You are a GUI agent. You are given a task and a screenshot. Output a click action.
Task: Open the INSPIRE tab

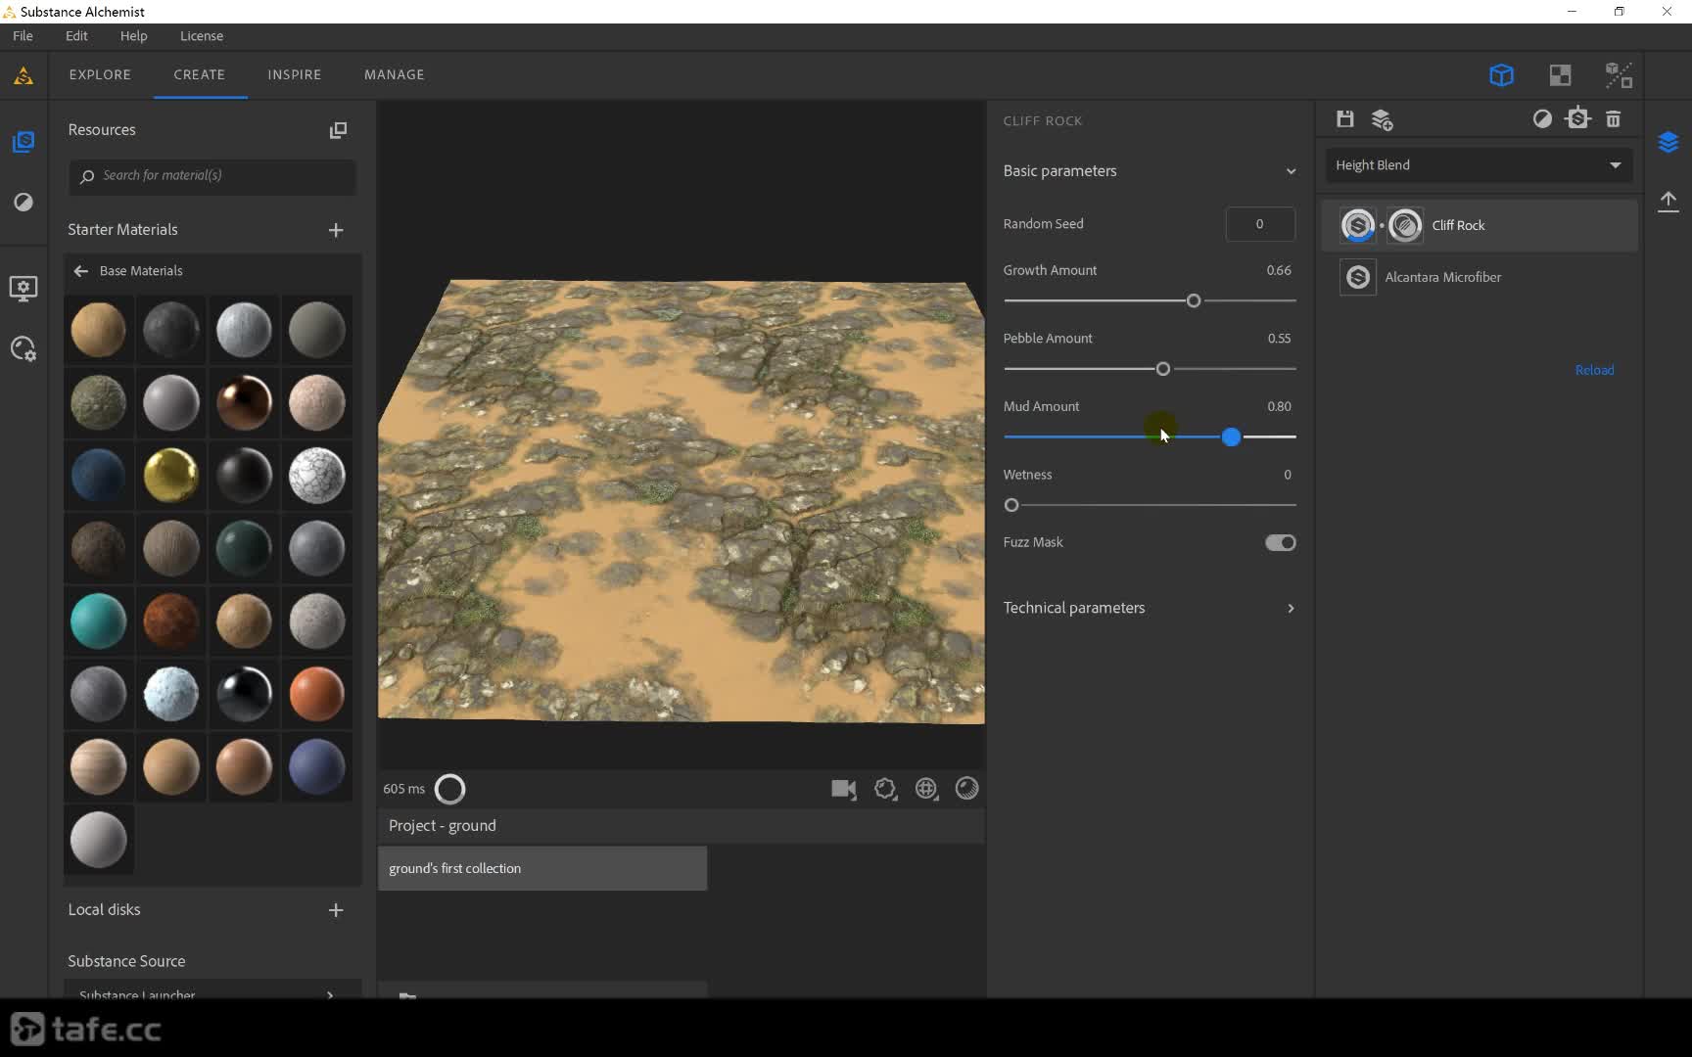pyautogui.click(x=295, y=74)
